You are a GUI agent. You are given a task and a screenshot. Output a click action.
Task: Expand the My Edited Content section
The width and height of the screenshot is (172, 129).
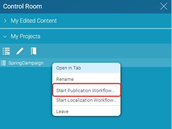pyautogui.click(x=5, y=21)
